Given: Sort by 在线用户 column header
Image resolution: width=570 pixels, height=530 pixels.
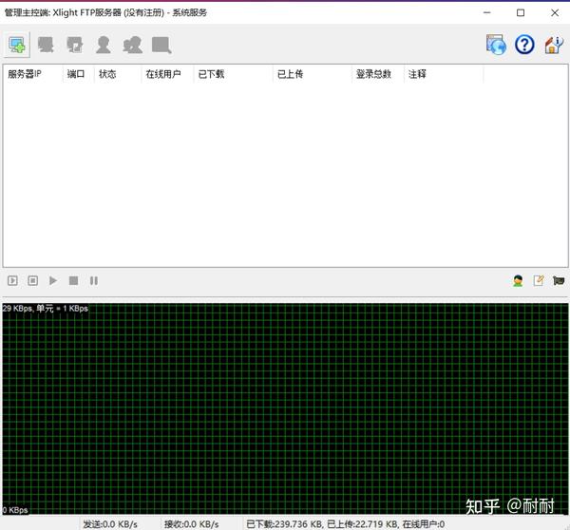Looking at the screenshot, I should click(167, 74).
